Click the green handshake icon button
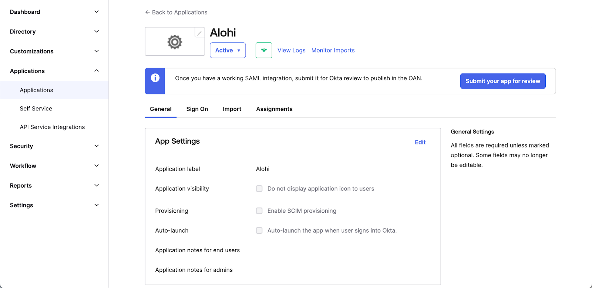The width and height of the screenshot is (592, 288). coord(264,50)
